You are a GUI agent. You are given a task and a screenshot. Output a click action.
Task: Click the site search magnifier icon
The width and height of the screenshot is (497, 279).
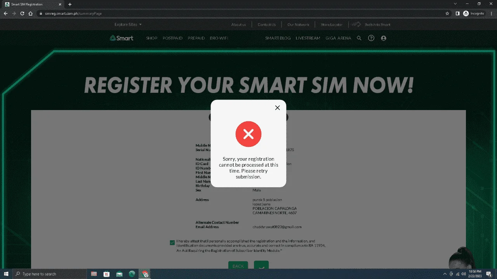click(x=359, y=38)
